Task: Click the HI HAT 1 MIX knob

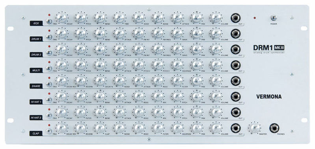Action: click(x=158, y=97)
